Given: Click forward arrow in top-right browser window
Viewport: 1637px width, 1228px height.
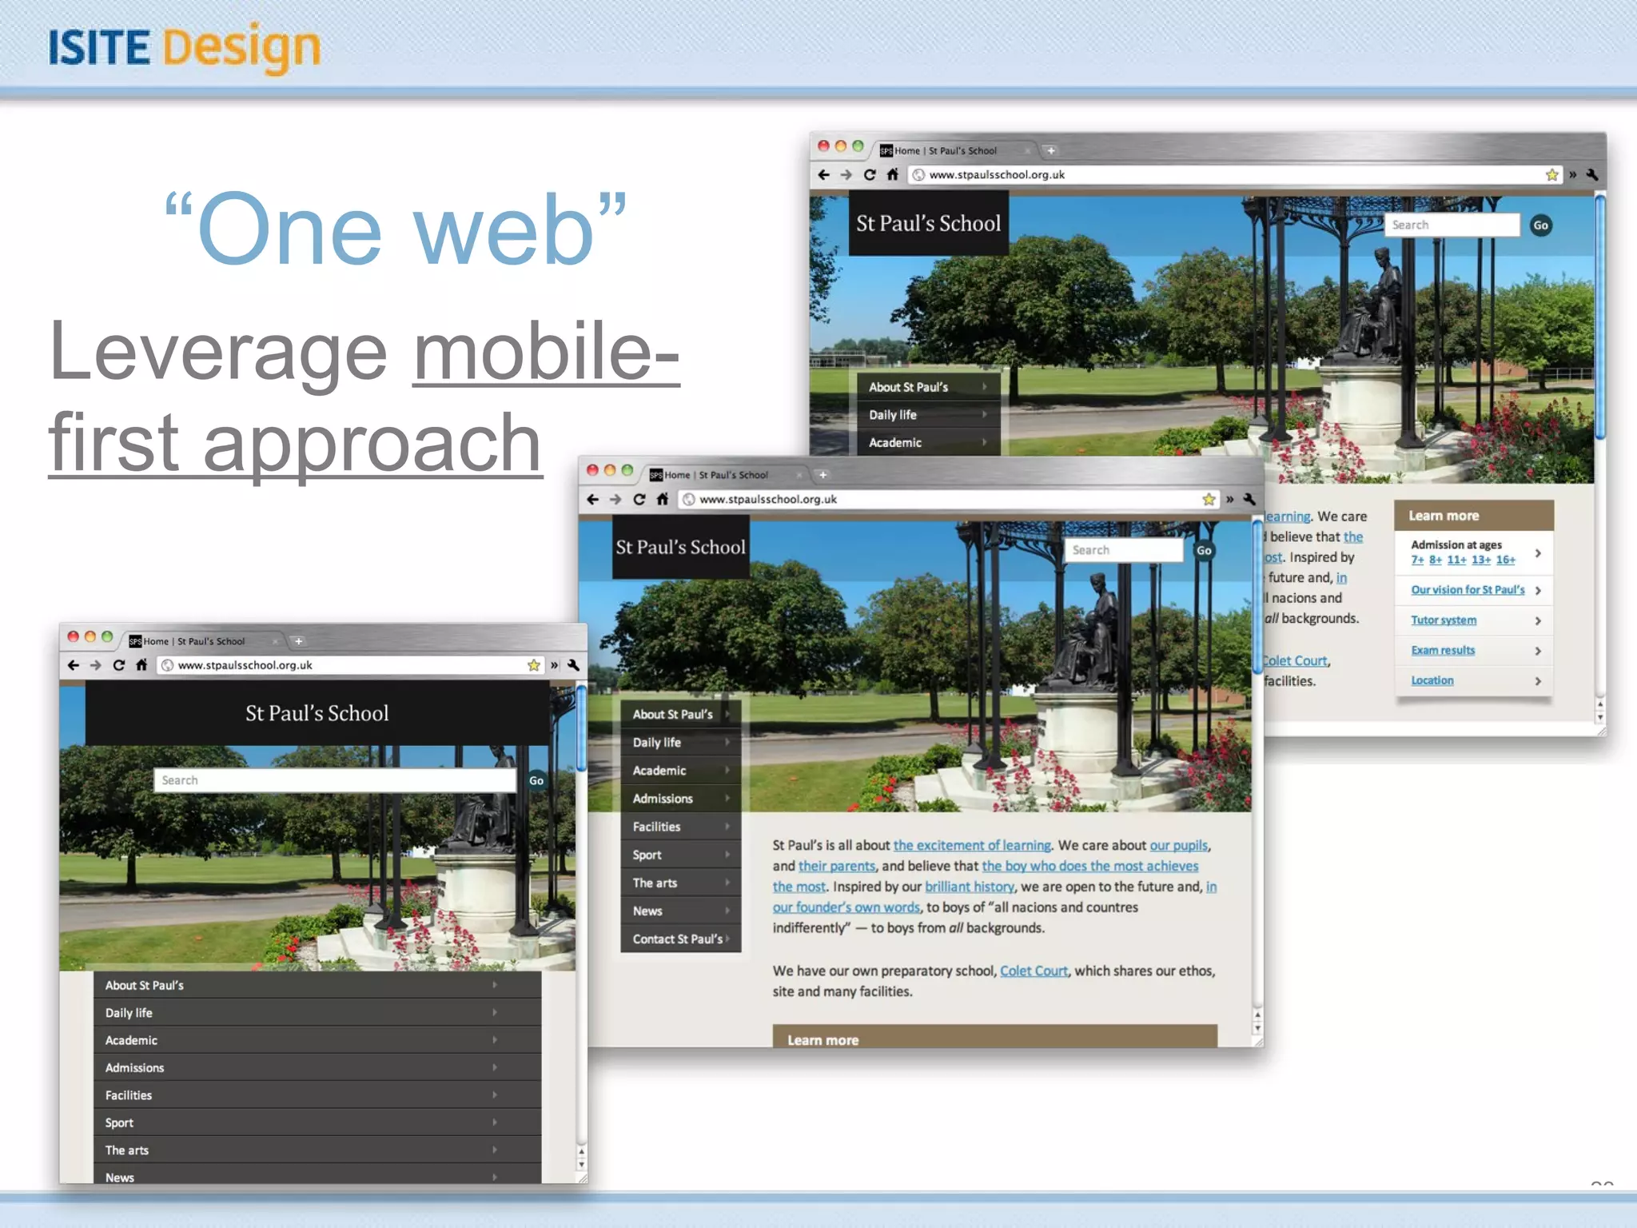Looking at the screenshot, I should [x=846, y=174].
